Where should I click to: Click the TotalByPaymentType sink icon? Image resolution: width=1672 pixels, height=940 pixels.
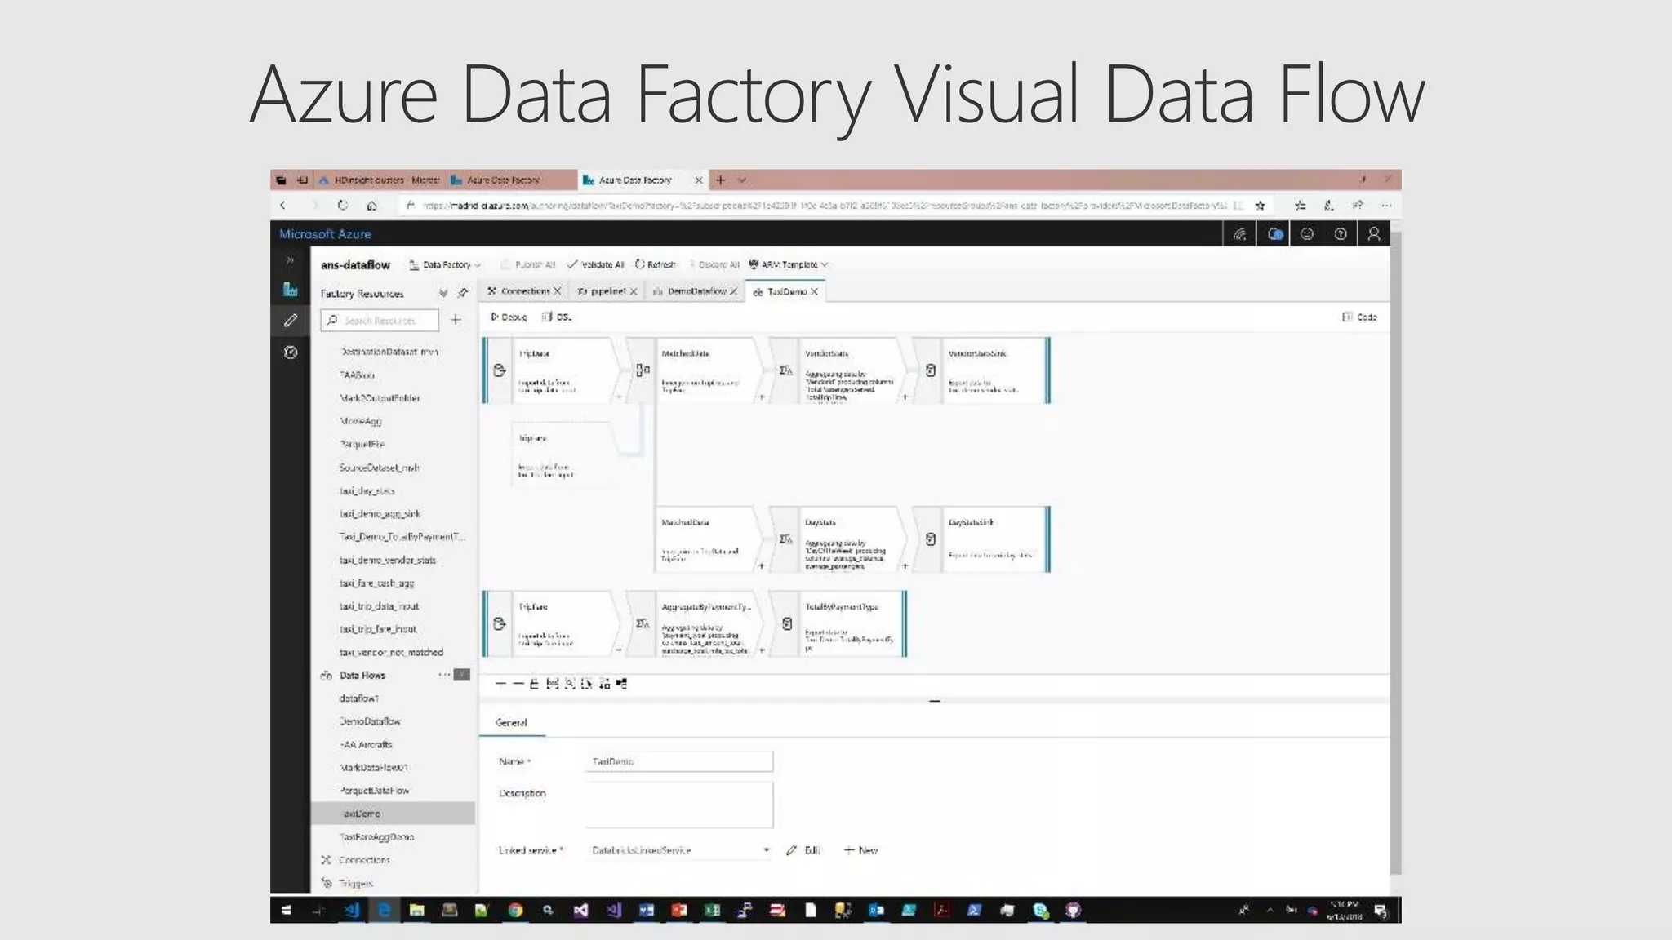tap(787, 623)
